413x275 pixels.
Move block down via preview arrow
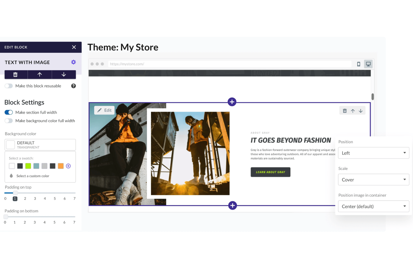coord(361,111)
